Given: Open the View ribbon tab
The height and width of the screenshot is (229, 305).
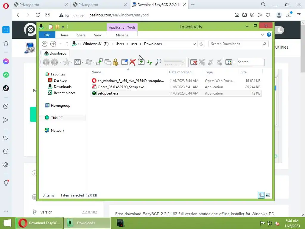Looking at the screenshot, I should coord(98,35).
